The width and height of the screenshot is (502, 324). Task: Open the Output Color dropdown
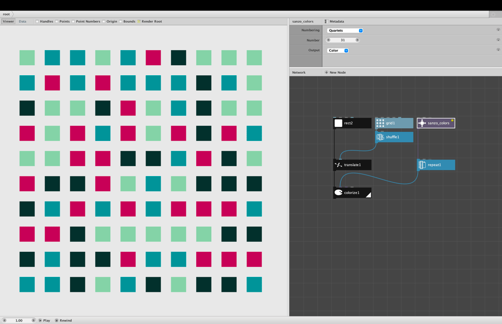[338, 51]
